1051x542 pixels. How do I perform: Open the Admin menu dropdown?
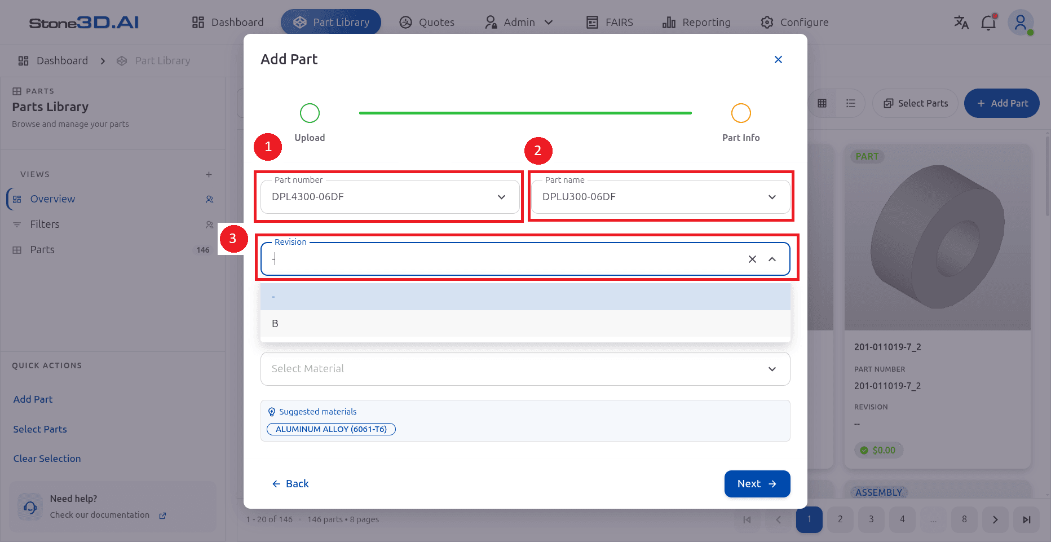[x=519, y=23]
